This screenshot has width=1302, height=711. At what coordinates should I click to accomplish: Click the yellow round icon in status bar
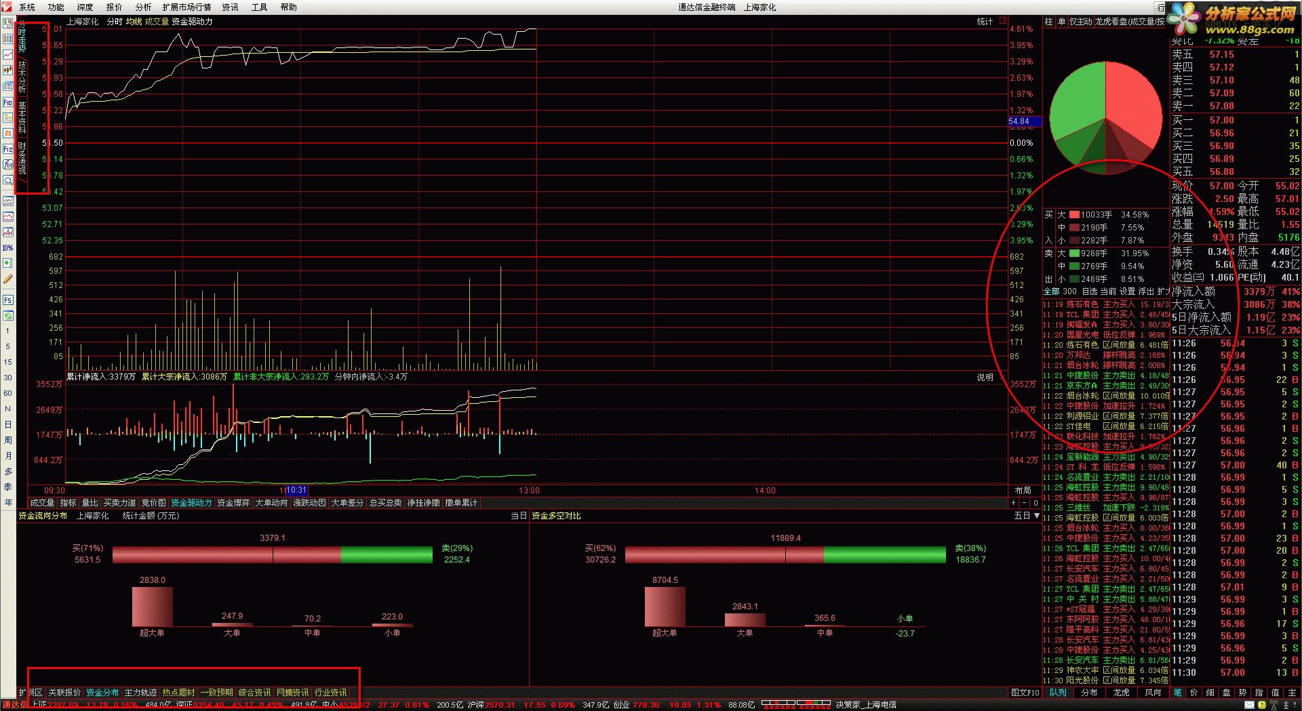pos(1261,706)
